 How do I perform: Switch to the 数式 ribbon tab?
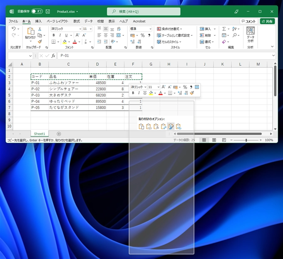77,21
